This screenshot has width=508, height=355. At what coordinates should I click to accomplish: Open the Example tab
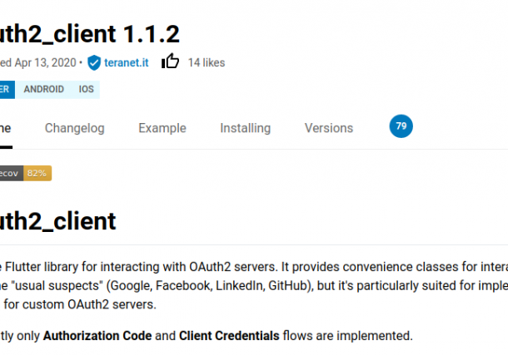point(162,128)
